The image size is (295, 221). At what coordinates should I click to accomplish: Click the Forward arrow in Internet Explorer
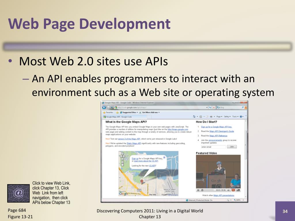[x=108, y=108]
